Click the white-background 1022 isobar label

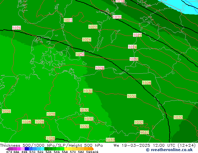pyautogui.click(x=137, y=35)
